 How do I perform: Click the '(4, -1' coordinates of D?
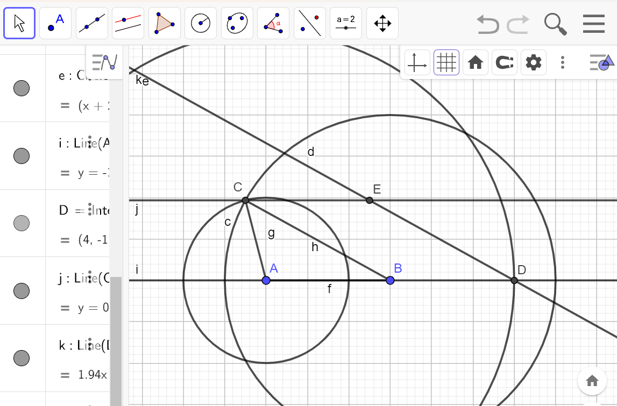93,240
